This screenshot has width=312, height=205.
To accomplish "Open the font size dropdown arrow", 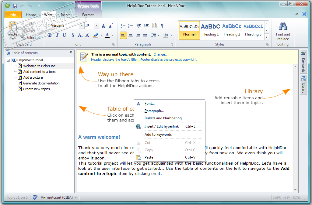I will [x=96, y=26].
